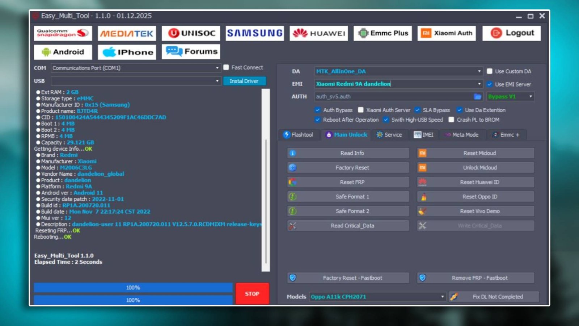
Task: Open the UNISOC section
Action: [x=191, y=33]
